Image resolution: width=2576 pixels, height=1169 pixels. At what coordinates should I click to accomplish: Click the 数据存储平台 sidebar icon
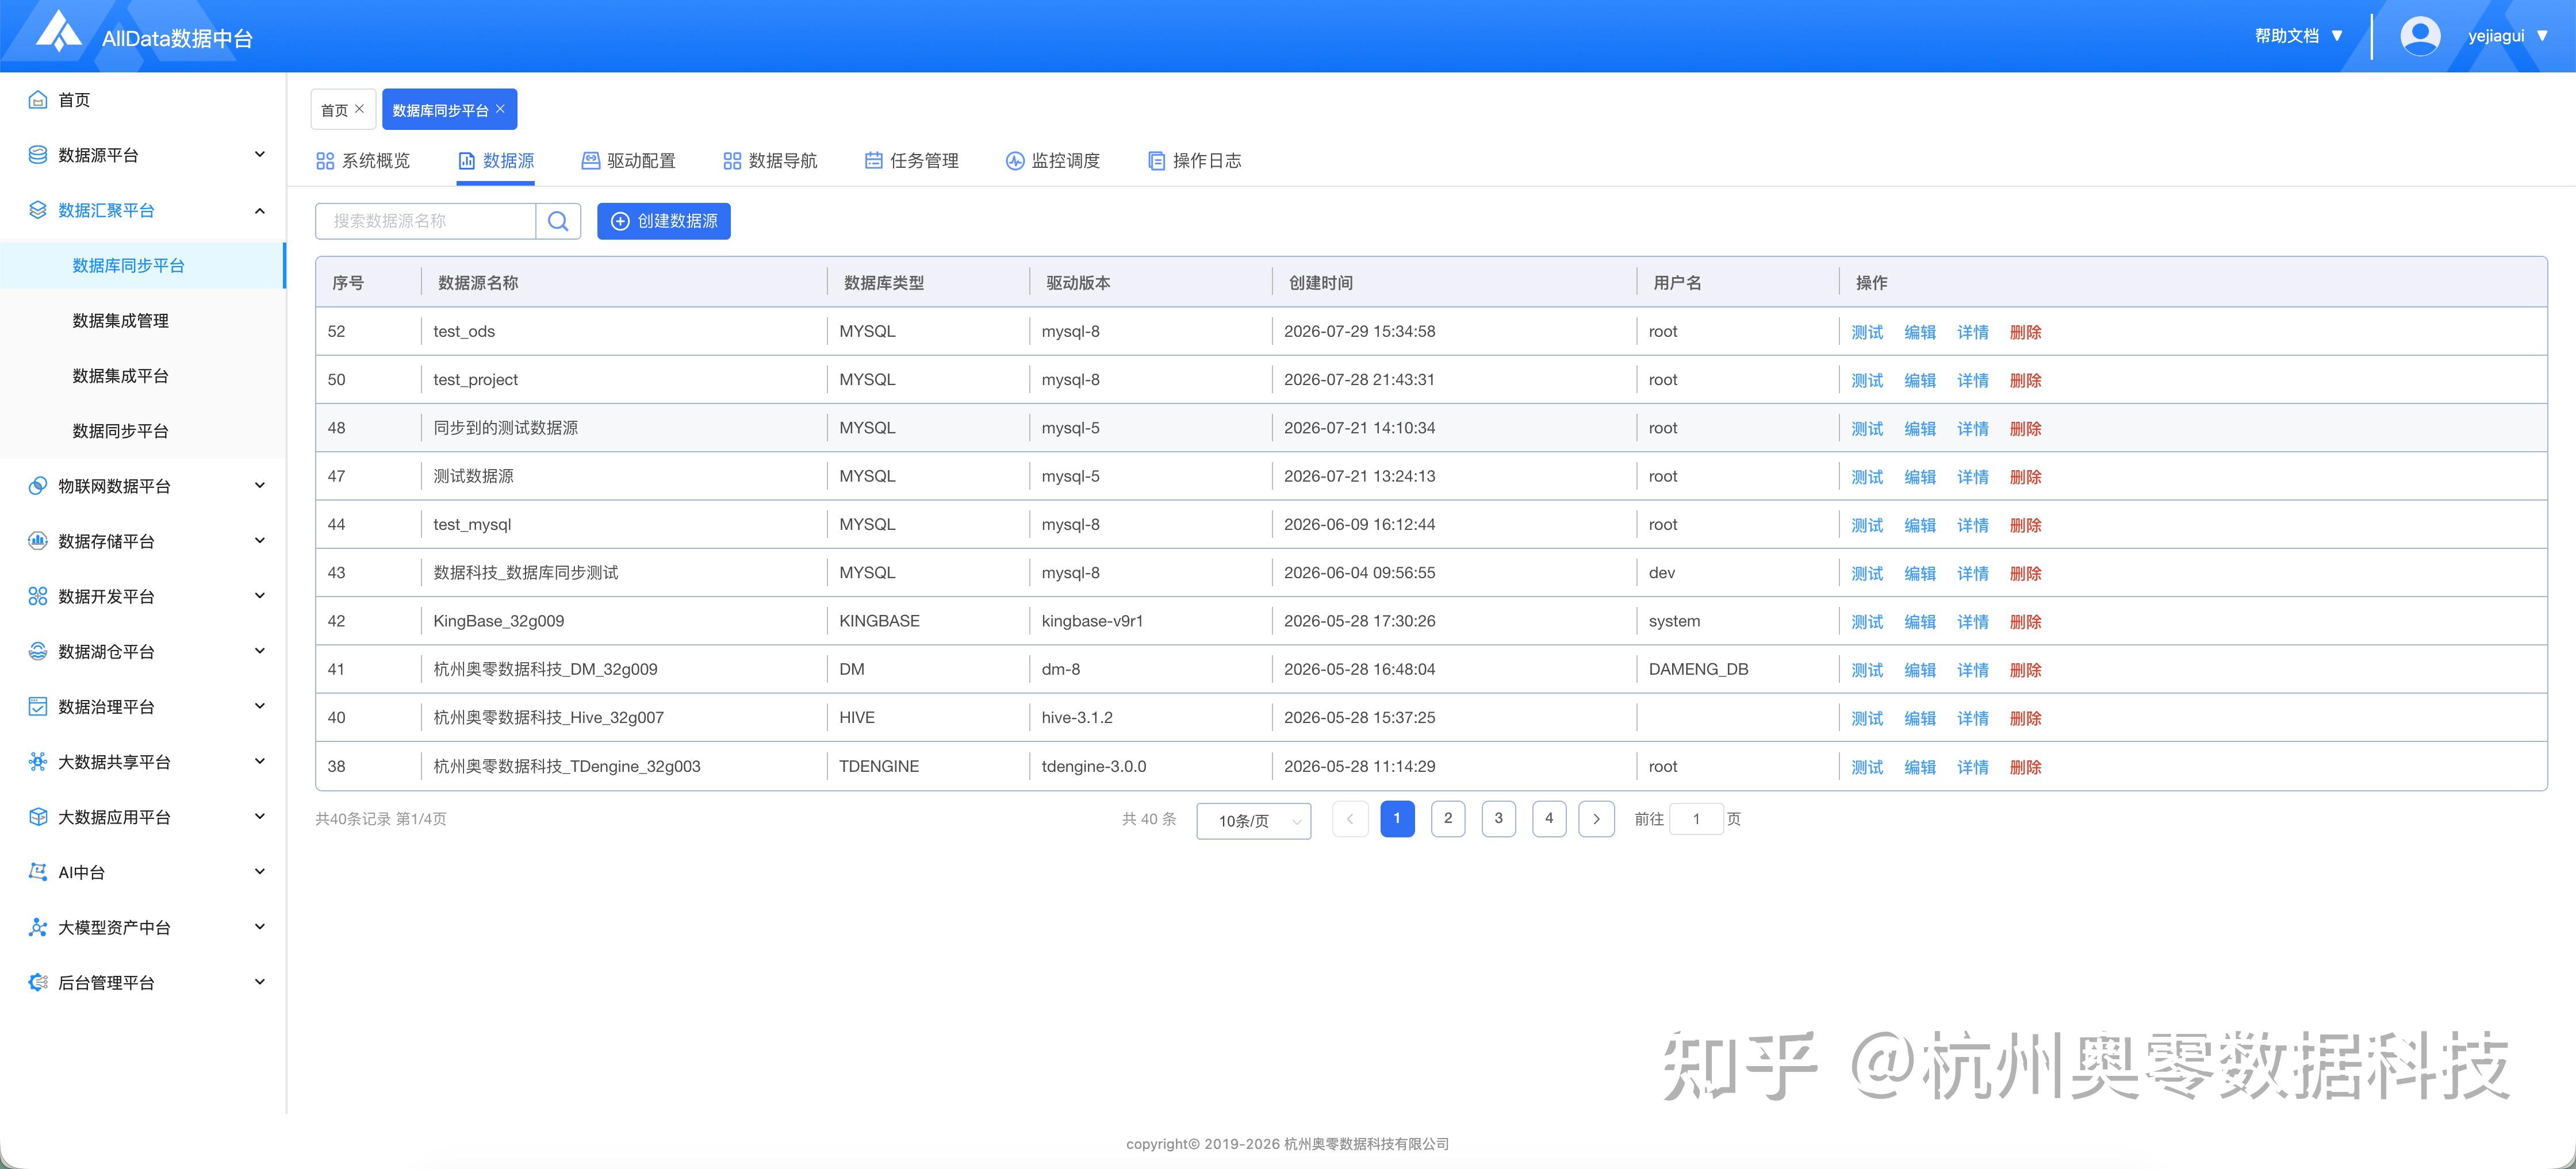pos(38,541)
